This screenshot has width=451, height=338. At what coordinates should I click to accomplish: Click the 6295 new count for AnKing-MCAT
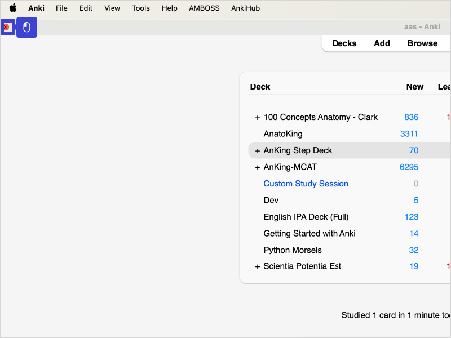click(409, 167)
